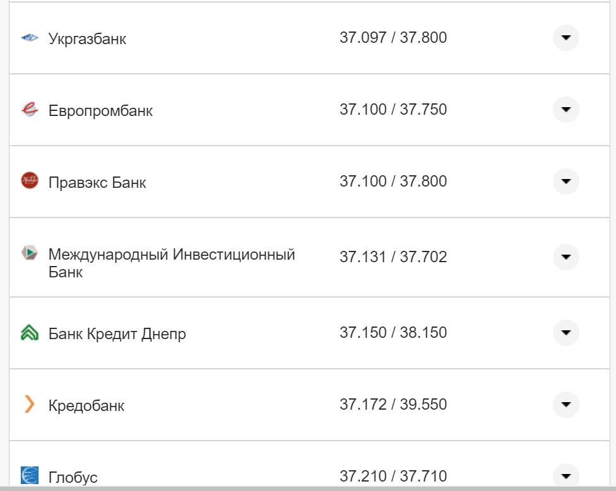
Task: Click the rate 37.097 / 37.800 text
Action: [x=392, y=37]
